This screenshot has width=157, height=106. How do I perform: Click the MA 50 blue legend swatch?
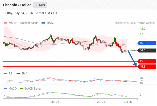click(x=43, y=23)
